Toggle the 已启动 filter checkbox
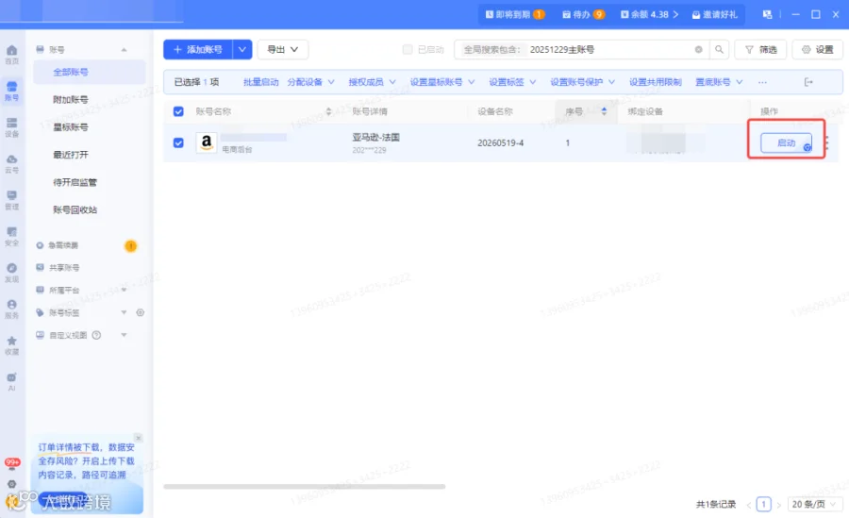This screenshot has width=849, height=518. coord(408,49)
